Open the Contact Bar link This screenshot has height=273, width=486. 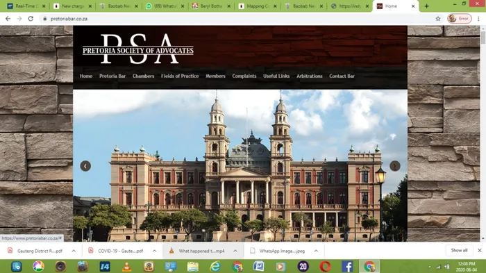tap(342, 76)
